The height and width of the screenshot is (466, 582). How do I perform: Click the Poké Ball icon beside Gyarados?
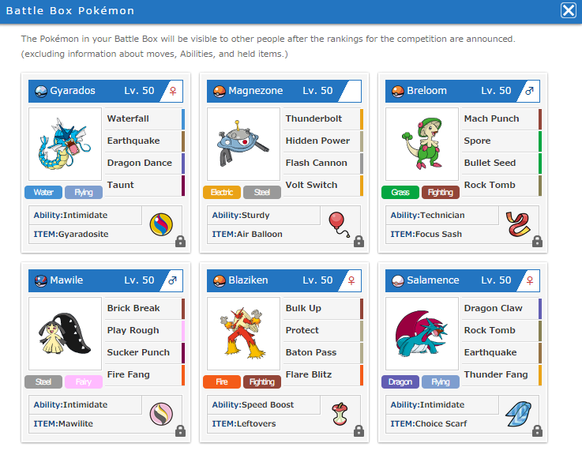[x=41, y=92]
